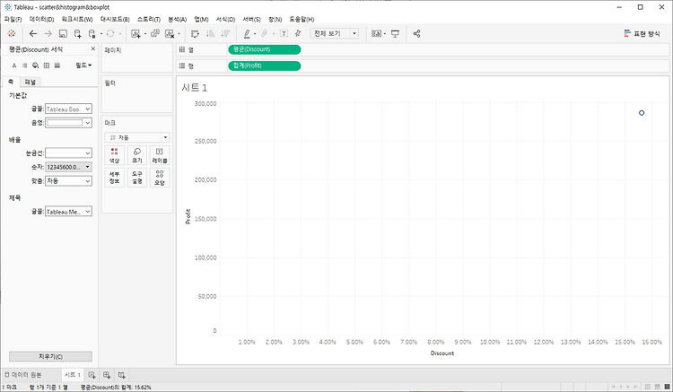Click the sort ascending icon
The width and height of the screenshot is (673, 392).
210,33
